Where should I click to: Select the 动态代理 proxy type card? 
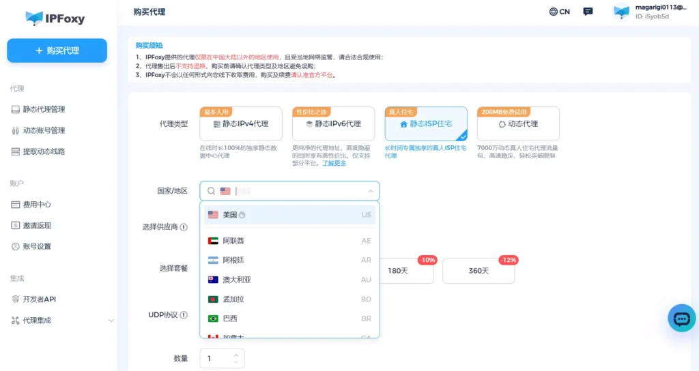(x=518, y=124)
